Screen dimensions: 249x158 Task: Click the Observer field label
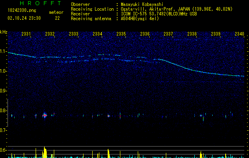(x=80, y=4)
